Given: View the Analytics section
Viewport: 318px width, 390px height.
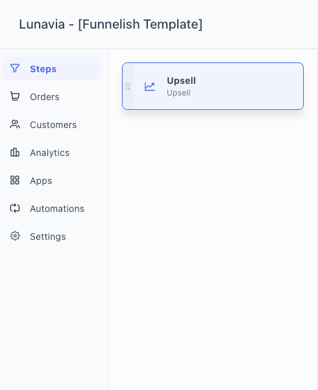Looking at the screenshot, I should 52,153.
